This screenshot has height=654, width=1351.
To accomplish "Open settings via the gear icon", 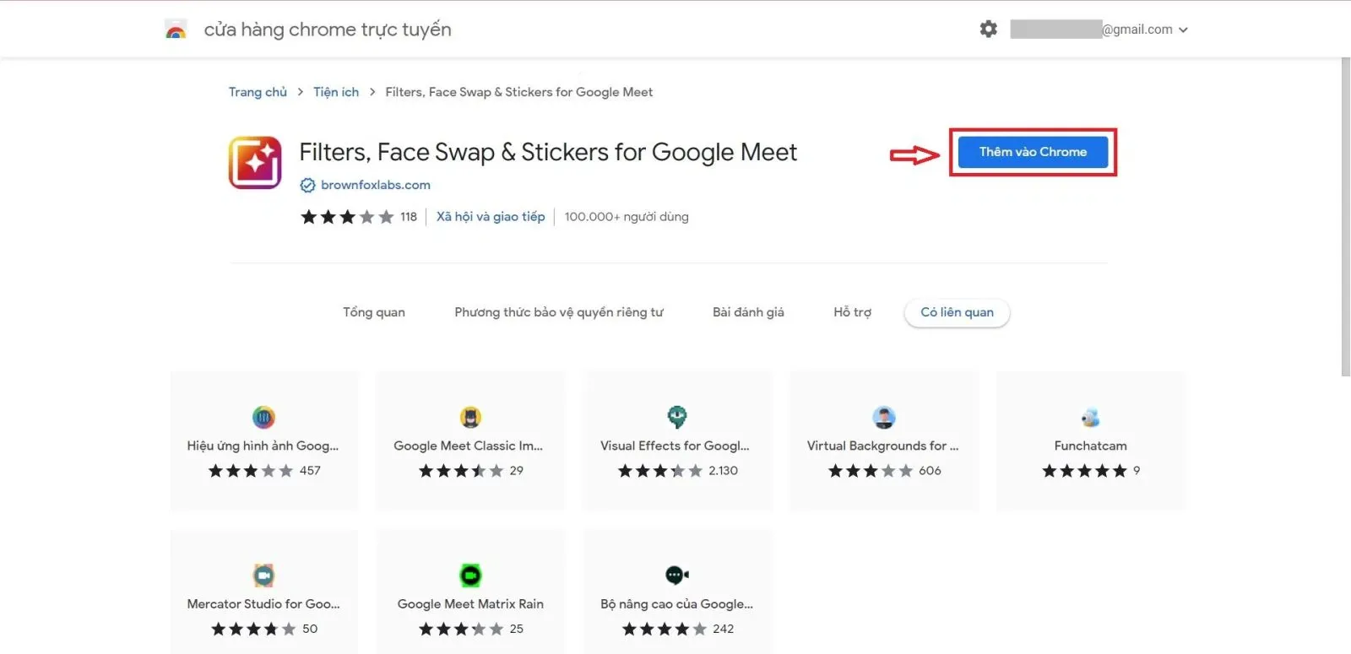I will point(988,30).
